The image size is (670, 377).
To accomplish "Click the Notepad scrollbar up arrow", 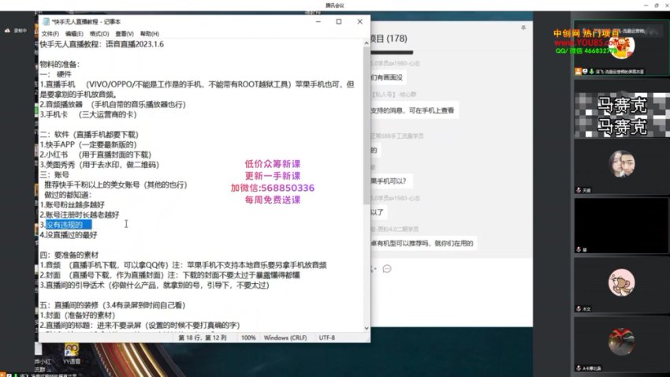I will click(x=367, y=43).
